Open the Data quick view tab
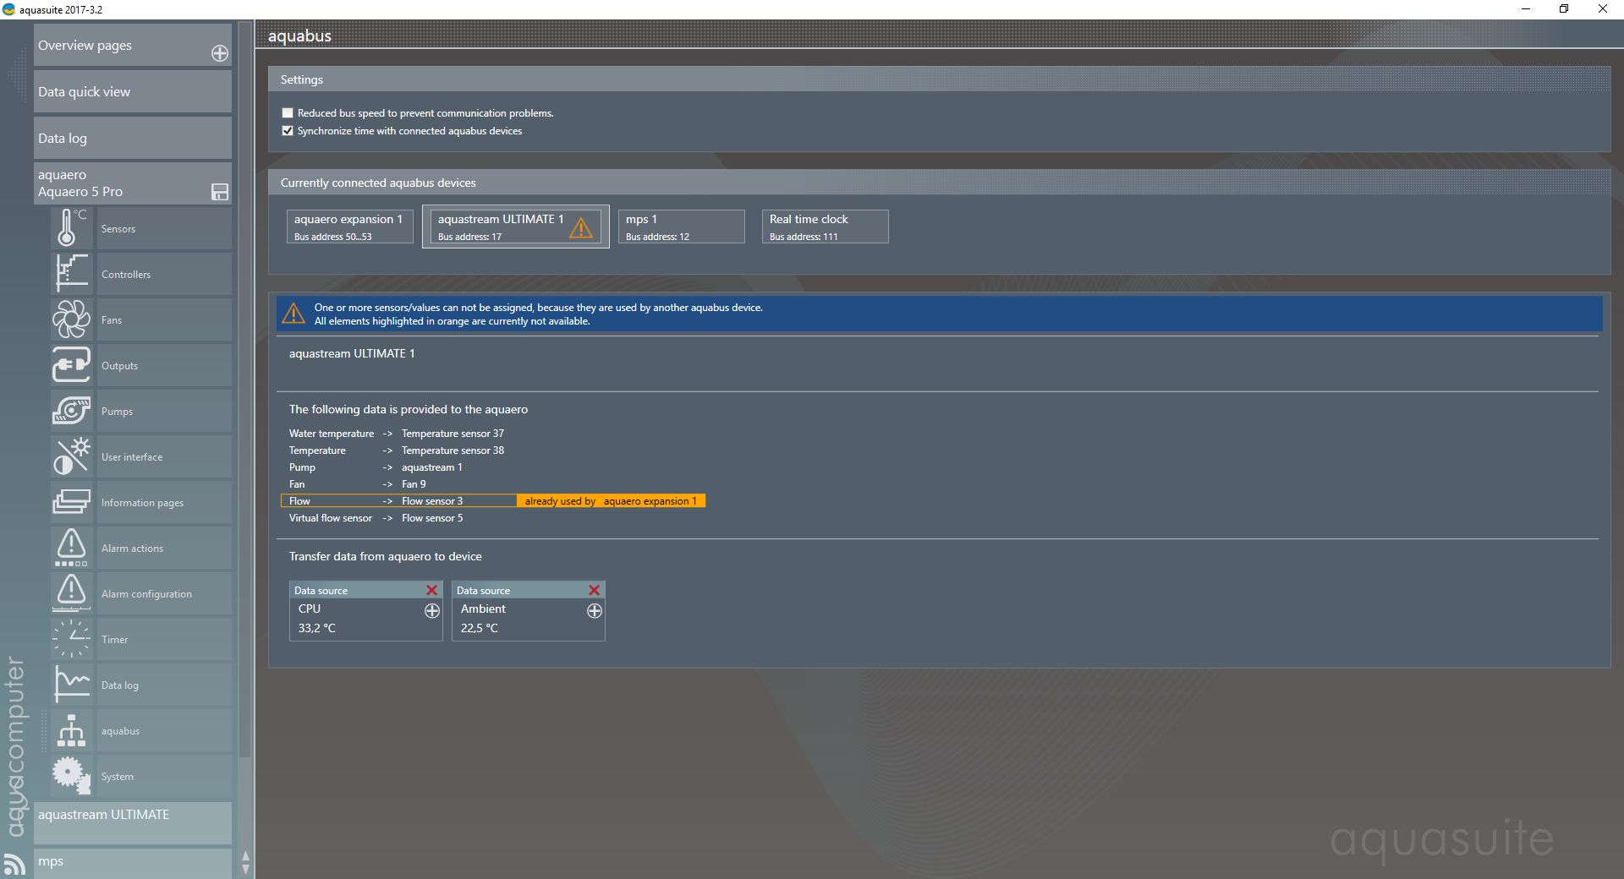The width and height of the screenshot is (1624, 879). pyautogui.click(x=132, y=92)
